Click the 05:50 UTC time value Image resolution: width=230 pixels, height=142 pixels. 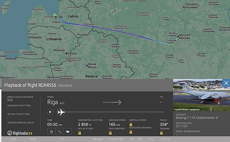point(55,124)
